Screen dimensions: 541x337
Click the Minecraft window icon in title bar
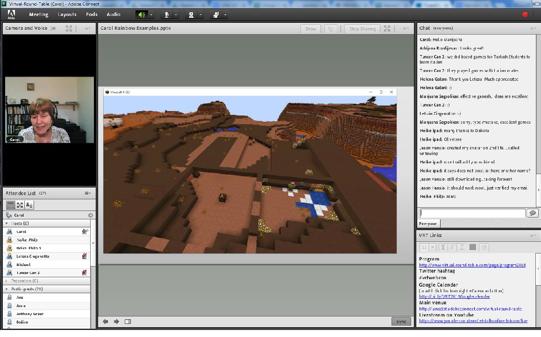[107, 92]
